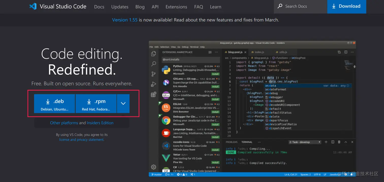384x182 pixels.
Task: Open the Source Control icon
Action: coord(153,74)
